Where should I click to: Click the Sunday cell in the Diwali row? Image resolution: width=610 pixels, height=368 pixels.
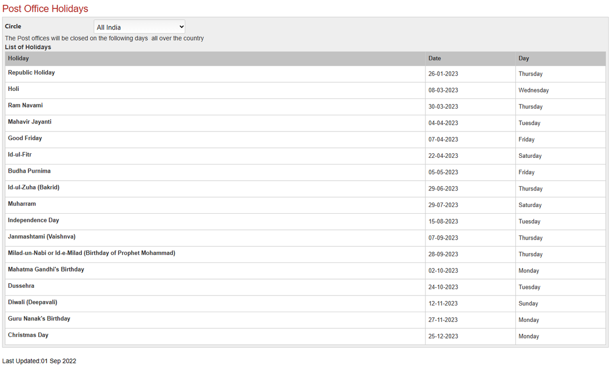coord(528,304)
